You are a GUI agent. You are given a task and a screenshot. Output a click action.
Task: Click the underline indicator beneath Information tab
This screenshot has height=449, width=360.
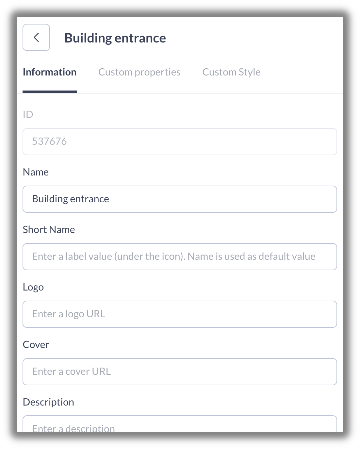(x=50, y=92)
